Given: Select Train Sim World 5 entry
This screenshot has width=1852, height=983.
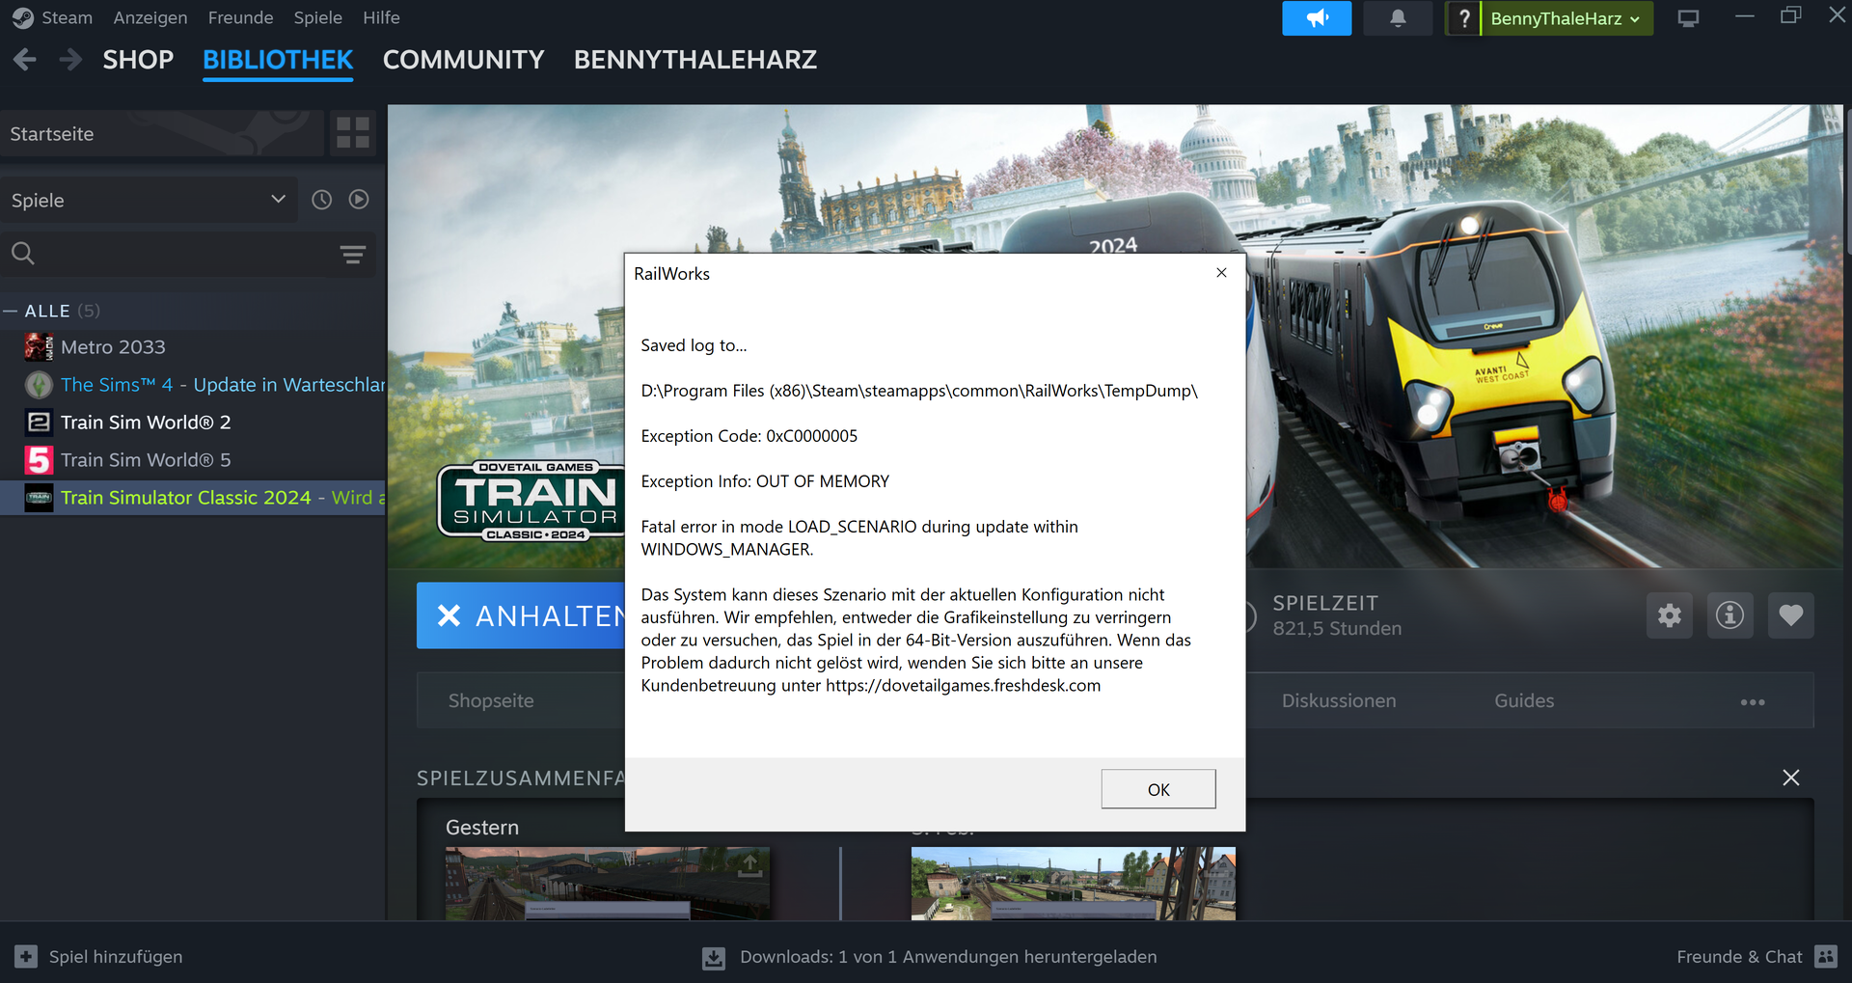Looking at the screenshot, I should coord(193,460).
